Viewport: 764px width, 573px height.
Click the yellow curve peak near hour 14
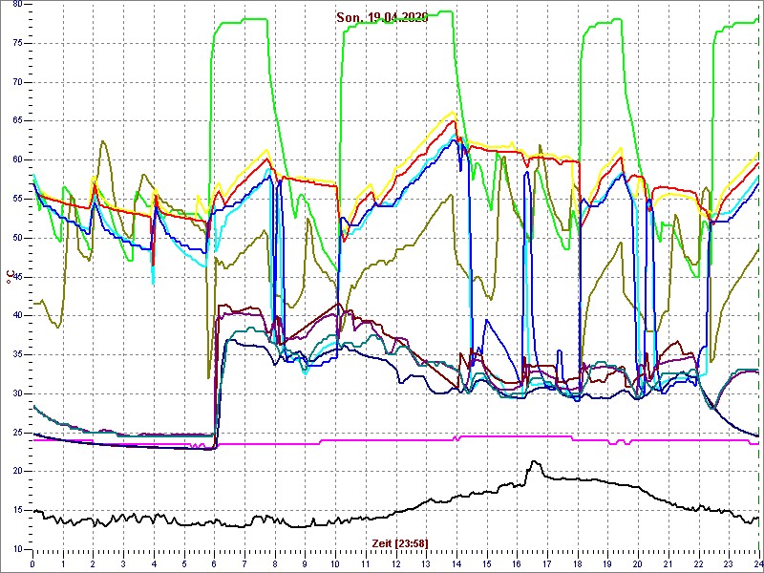(x=454, y=113)
